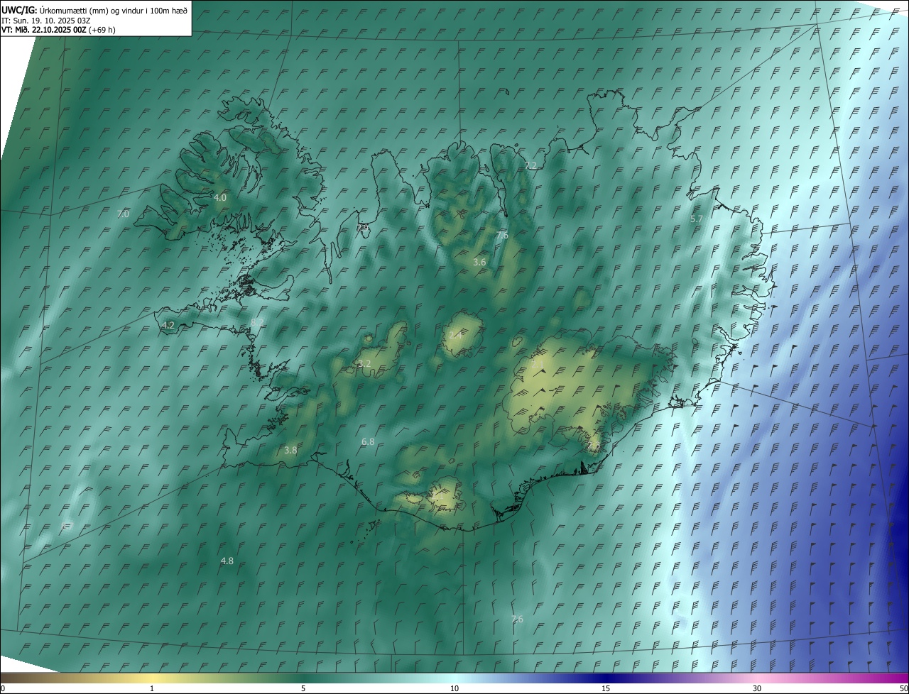The width and height of the screenshot is (909, 694).
Task: Click the 7.6 label directly above the 3.6 label
Action: coord(502,235)
